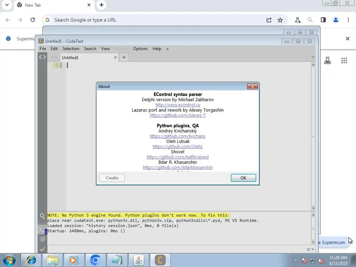Click the share icon in Chrome's address bar
Viewport: 356px width, 267px height.
269,20
